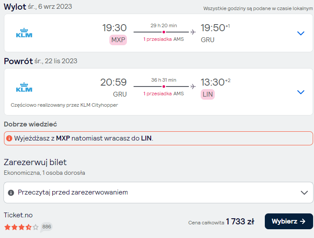Open the 886 reviews bubble

click(x=47, y=227)
